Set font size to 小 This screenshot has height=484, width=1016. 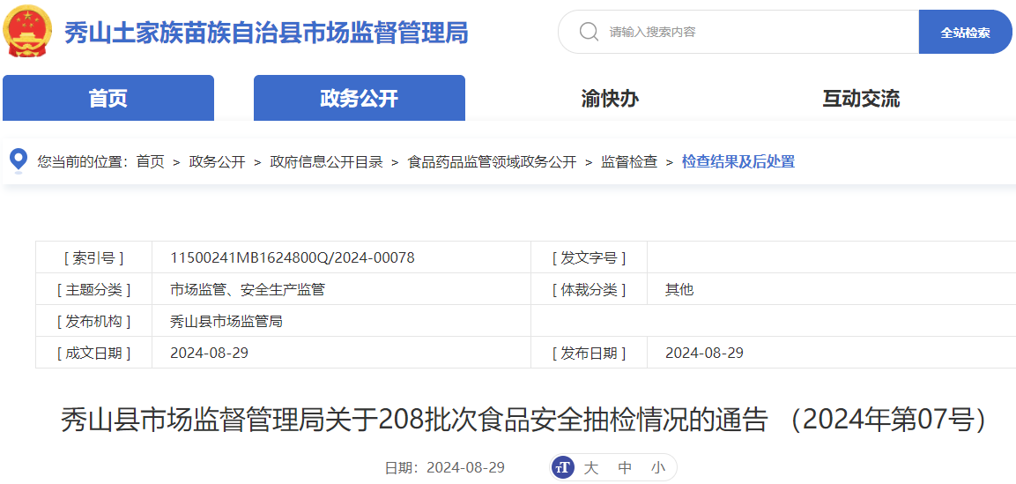(x=658, y=468)
